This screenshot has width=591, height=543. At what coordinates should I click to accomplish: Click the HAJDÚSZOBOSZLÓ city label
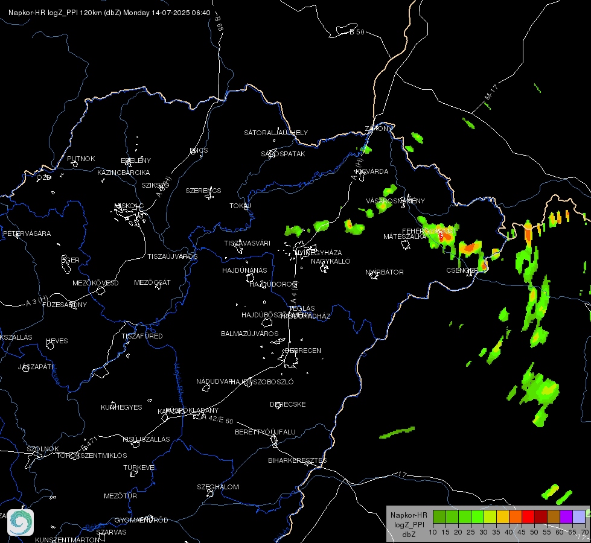262,382
